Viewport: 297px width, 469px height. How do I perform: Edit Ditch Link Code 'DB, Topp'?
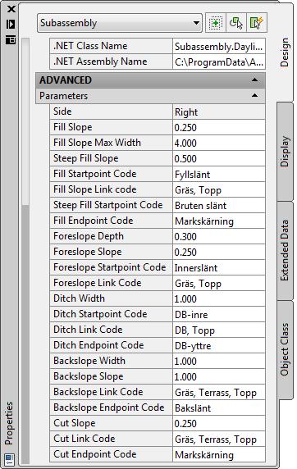(219, 330)
